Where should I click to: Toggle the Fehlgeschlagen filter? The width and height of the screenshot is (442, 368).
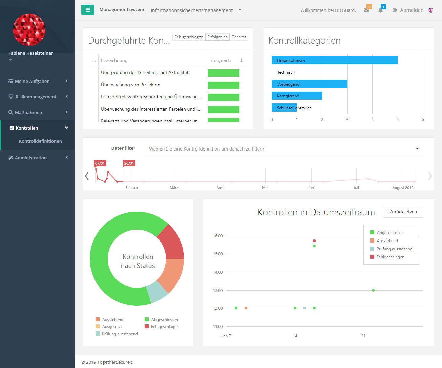tap(189, 37)
